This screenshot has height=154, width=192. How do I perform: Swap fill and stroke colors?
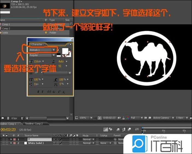tap(70, 49)
